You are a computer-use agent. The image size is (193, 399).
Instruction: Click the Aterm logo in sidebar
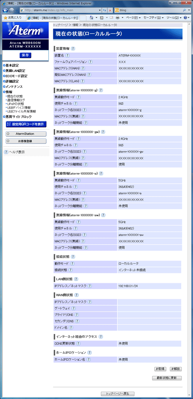[x=25, y=31]
